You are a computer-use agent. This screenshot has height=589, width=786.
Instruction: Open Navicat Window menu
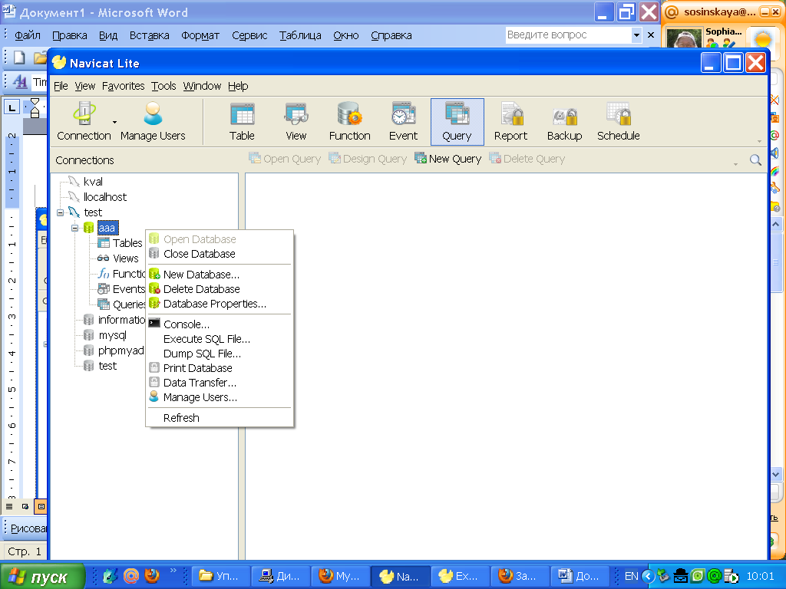tap(202, 86)
